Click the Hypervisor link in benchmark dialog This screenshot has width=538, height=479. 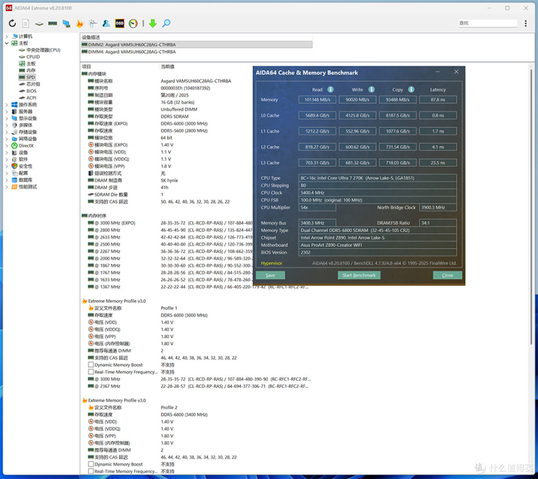271,263
